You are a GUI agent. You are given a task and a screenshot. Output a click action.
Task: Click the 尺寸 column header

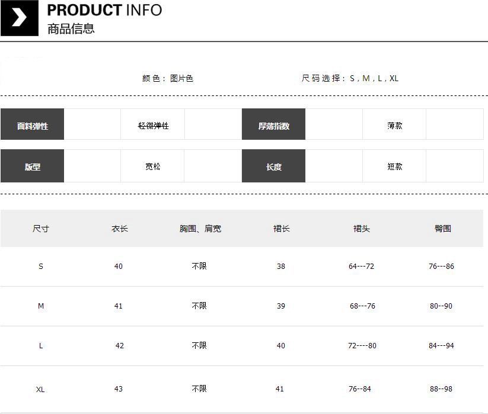(41, 229)
